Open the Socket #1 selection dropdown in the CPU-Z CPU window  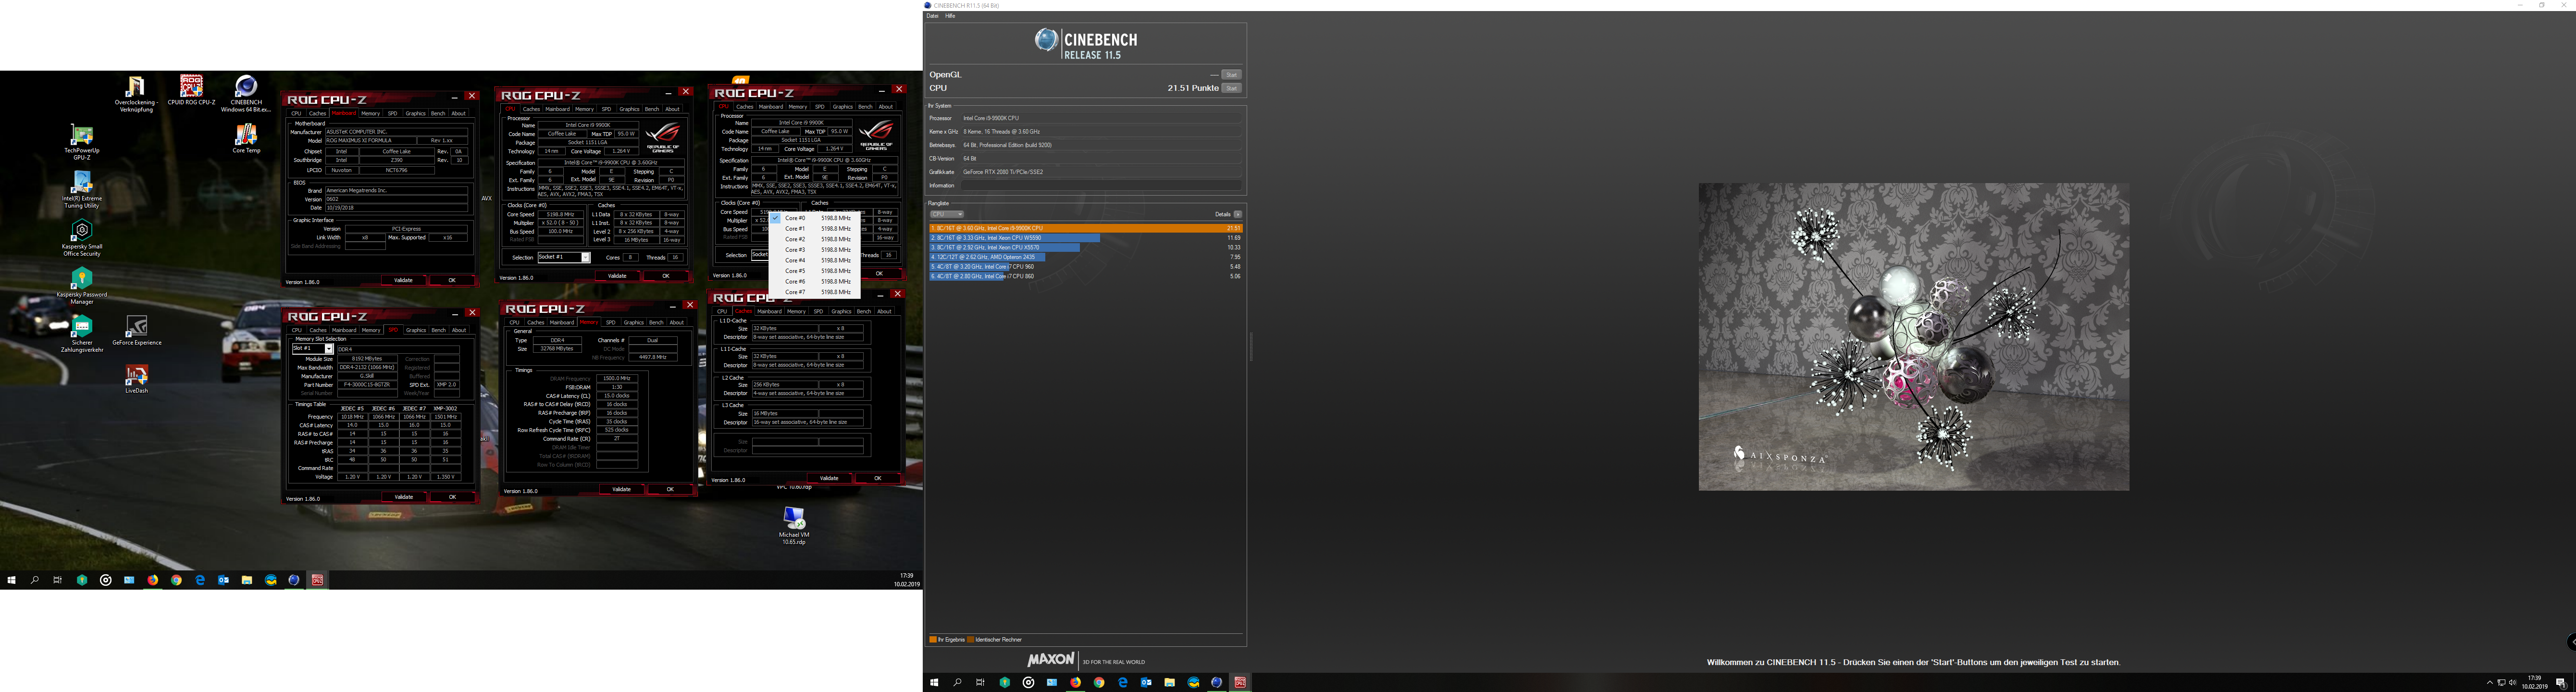[564, 257]
